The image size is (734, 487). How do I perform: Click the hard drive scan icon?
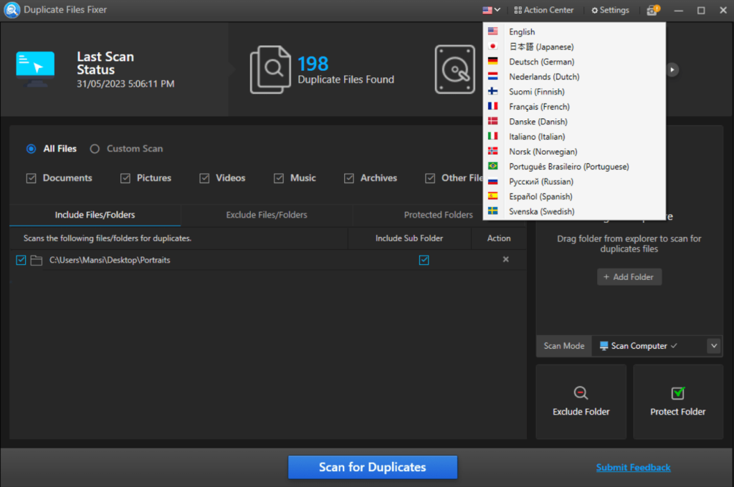point(454,69)
